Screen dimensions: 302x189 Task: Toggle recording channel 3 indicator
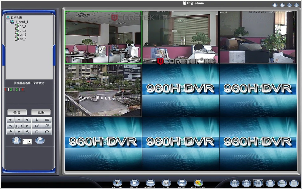[17, 89]
